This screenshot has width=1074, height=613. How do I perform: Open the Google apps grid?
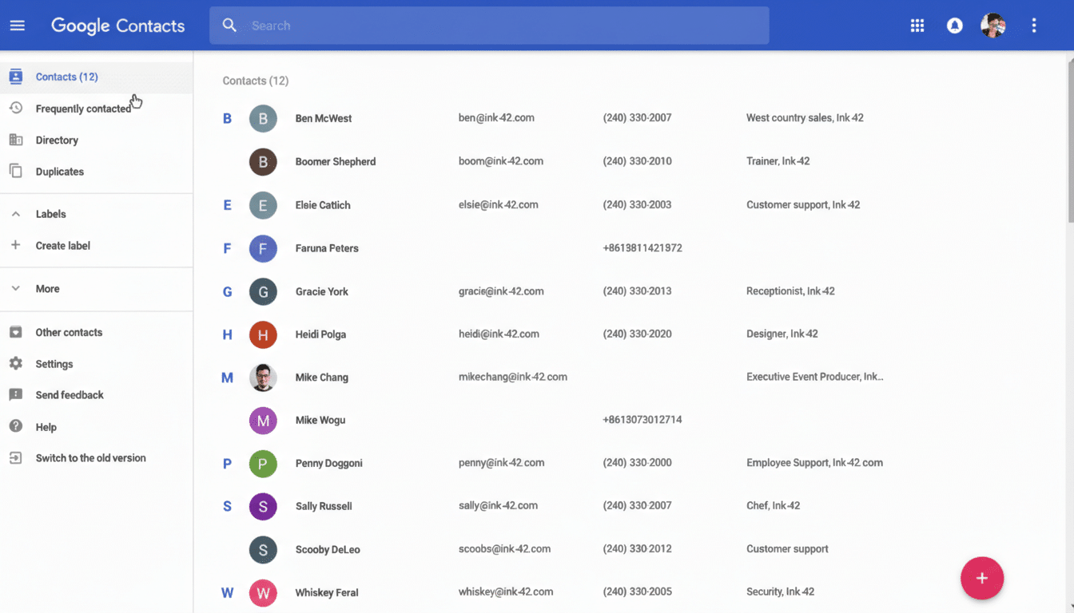917,25
